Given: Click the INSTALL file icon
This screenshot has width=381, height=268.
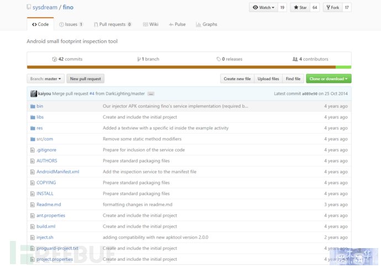Looking at the screenshot, I should [x=33, y=194].
